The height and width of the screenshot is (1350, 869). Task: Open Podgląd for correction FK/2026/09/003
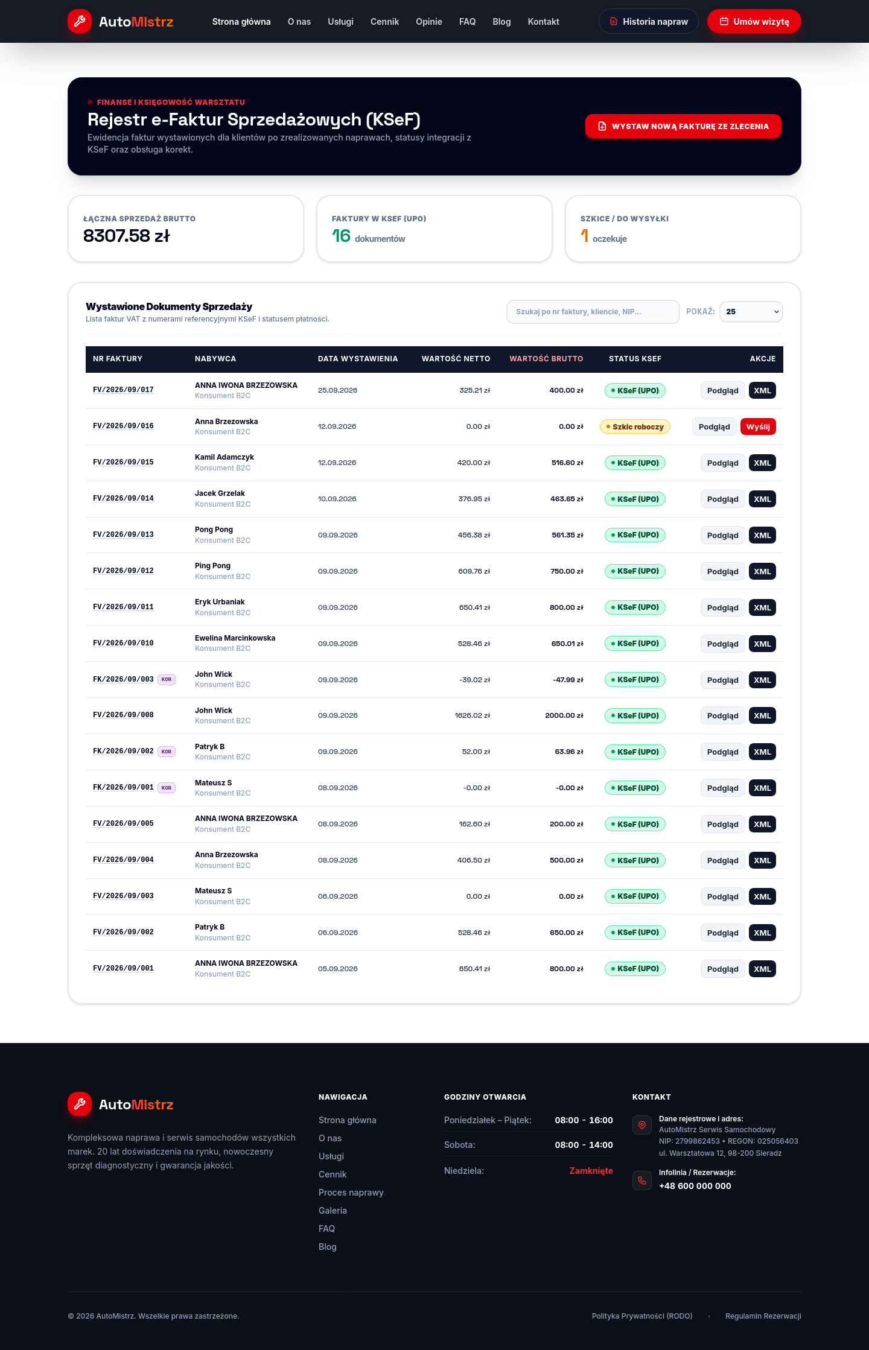(722, 680)
